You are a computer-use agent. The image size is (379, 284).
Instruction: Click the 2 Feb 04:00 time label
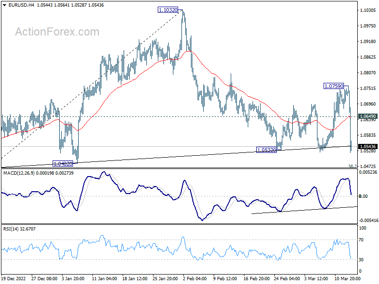tap(195, 278)
